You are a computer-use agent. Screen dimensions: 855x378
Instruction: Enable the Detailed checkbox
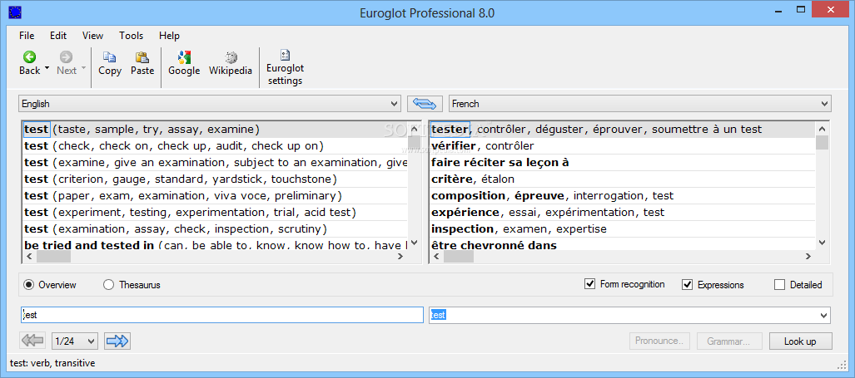click(x=779, y=284)
